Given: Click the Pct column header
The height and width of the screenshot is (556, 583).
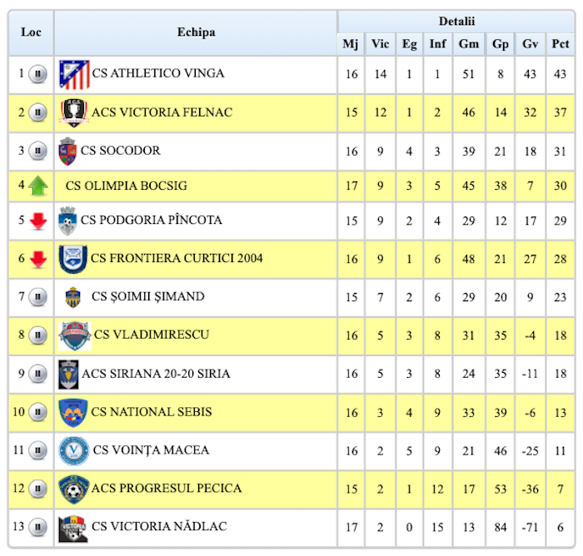Looking at the screenshot, I should coord(560,44).
